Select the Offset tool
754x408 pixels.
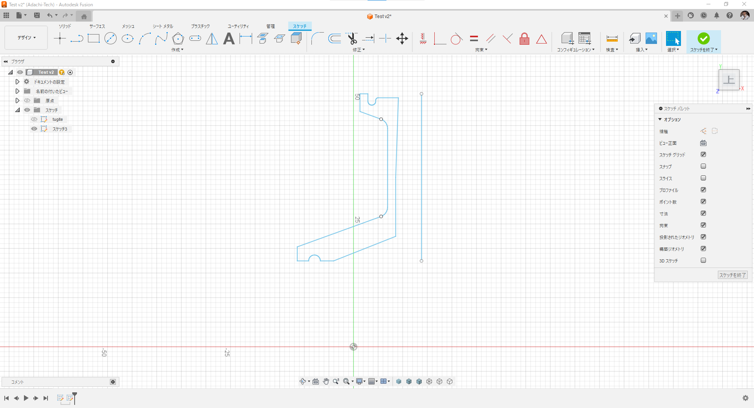tap(334, 38)
